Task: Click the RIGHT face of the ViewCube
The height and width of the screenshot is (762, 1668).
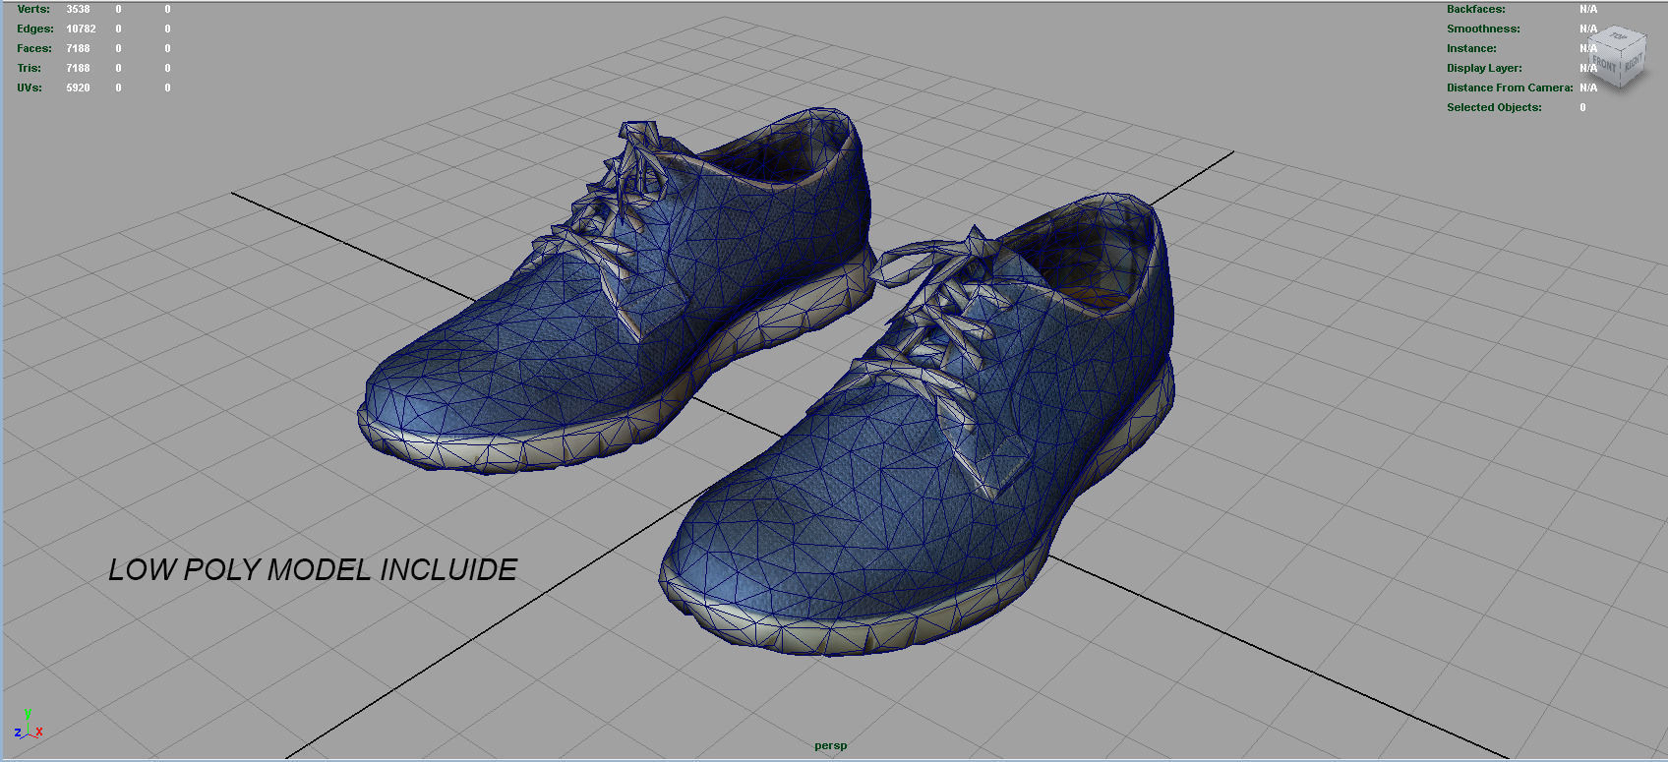Action: 1633,64
